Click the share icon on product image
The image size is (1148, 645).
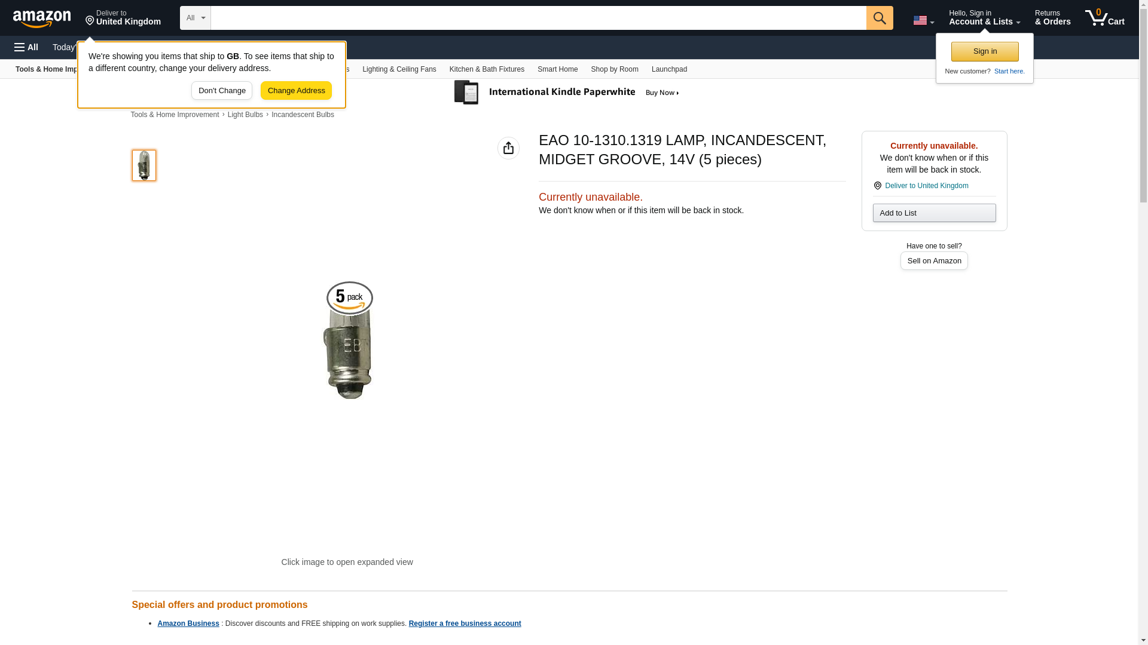pos(508,148)
